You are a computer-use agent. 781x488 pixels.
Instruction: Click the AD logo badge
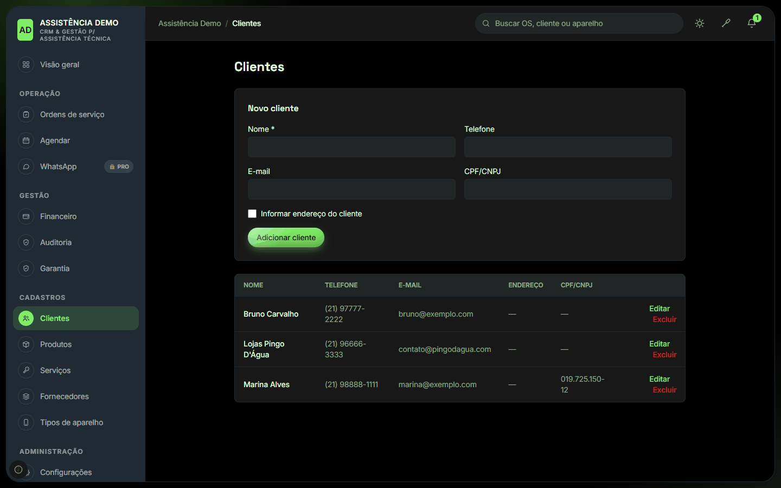(x=25, y=30)
